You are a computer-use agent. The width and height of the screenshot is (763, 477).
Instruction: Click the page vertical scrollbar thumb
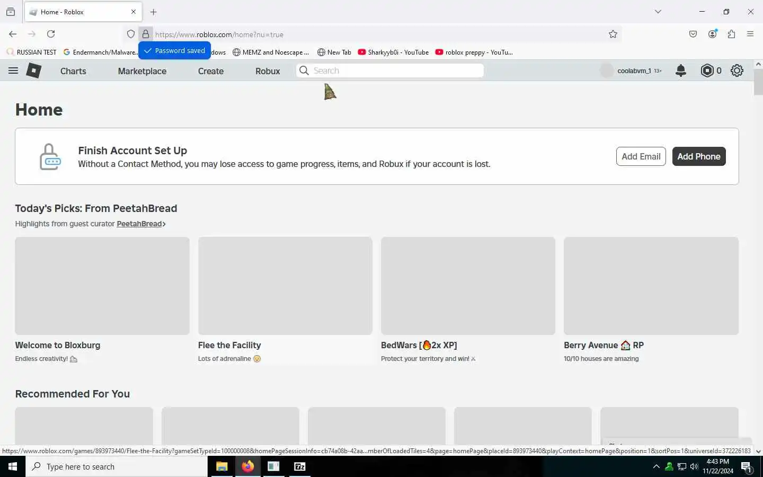(758, 82)
